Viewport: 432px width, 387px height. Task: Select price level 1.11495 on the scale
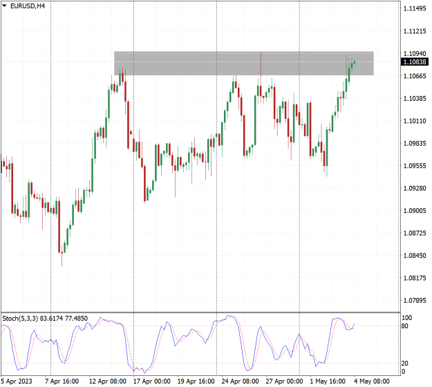point(415,9)
